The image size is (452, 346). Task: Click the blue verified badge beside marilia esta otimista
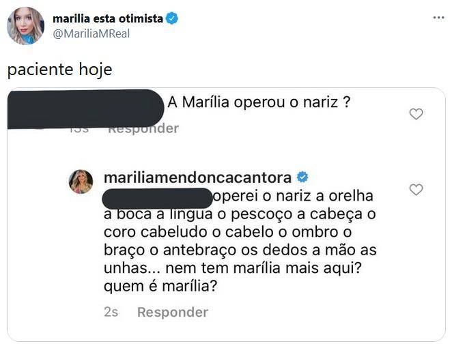click(172, 18)
